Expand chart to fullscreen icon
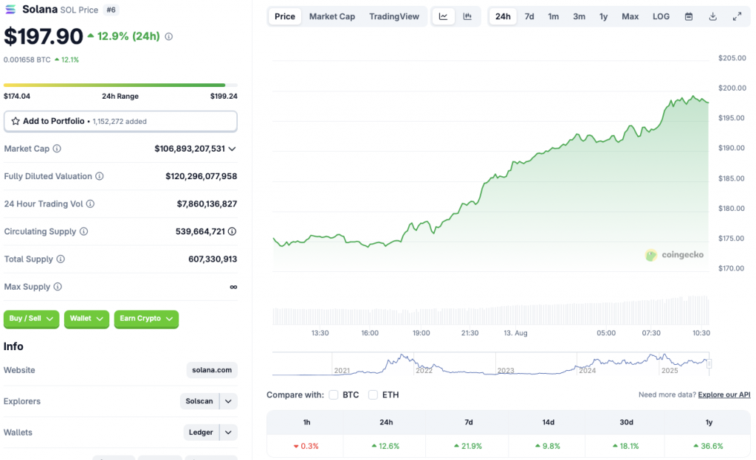 [738, 16]
